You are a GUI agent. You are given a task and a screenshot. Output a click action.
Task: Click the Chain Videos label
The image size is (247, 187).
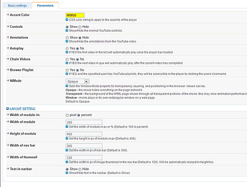point(20,59)
